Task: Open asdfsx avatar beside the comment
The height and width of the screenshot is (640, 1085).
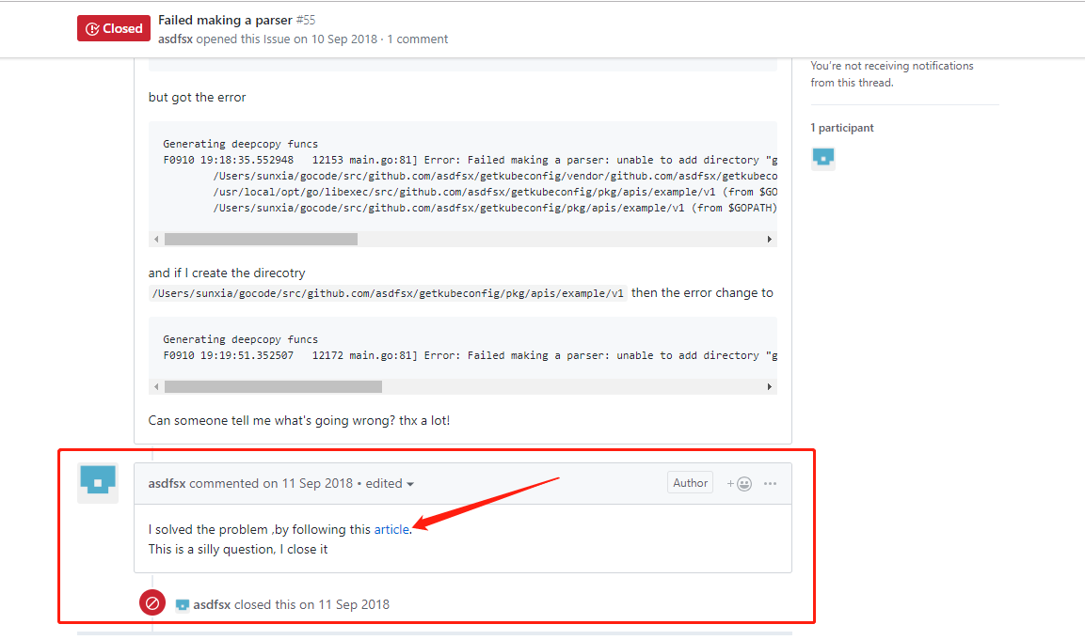Action: point(98,482)
